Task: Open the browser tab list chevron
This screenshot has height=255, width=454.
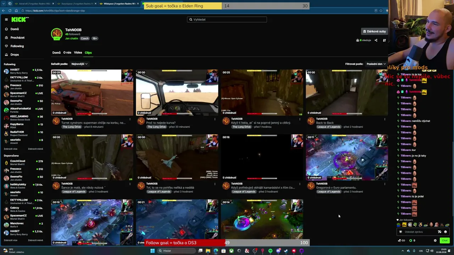Action: pos(3,3)
